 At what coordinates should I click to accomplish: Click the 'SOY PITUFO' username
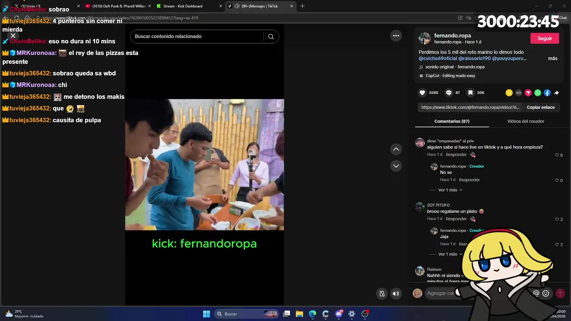tap(438, 205)
